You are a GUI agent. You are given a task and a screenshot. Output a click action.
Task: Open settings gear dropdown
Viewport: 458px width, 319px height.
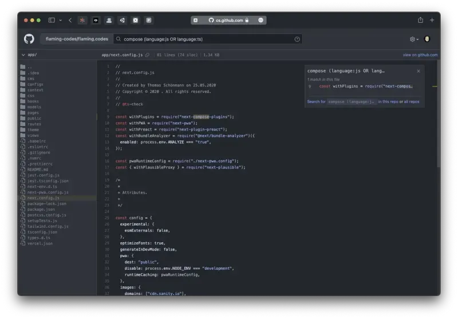click(414, 39)
